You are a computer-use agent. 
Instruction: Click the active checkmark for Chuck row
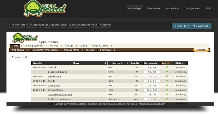(167, 81)
